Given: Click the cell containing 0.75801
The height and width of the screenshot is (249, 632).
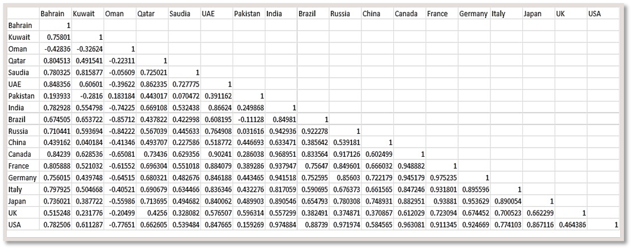Looking at the screenshot, I should pos(55,37).
